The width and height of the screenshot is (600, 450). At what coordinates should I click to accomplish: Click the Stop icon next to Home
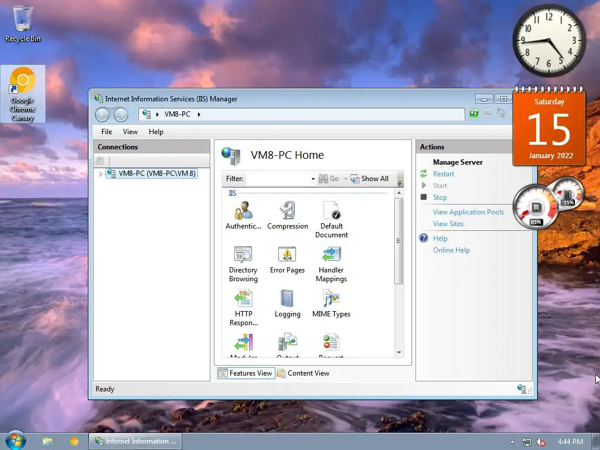487,113
